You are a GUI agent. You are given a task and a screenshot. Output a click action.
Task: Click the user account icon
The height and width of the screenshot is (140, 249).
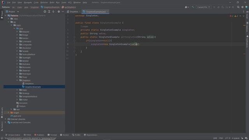tap(187, 7)
